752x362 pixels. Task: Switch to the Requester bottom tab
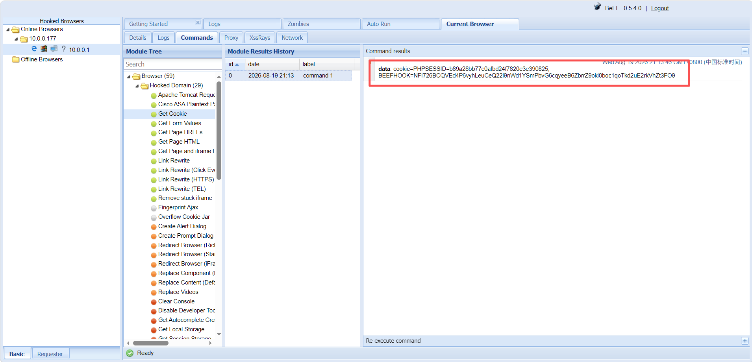click(50, 354)
